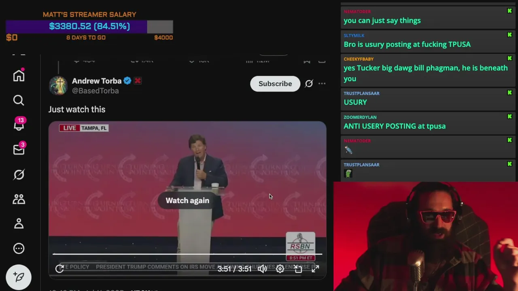518x291 pixels.
Task: Click the K badge on ZOOMERDYLAN's message
Action: (510, 117)
